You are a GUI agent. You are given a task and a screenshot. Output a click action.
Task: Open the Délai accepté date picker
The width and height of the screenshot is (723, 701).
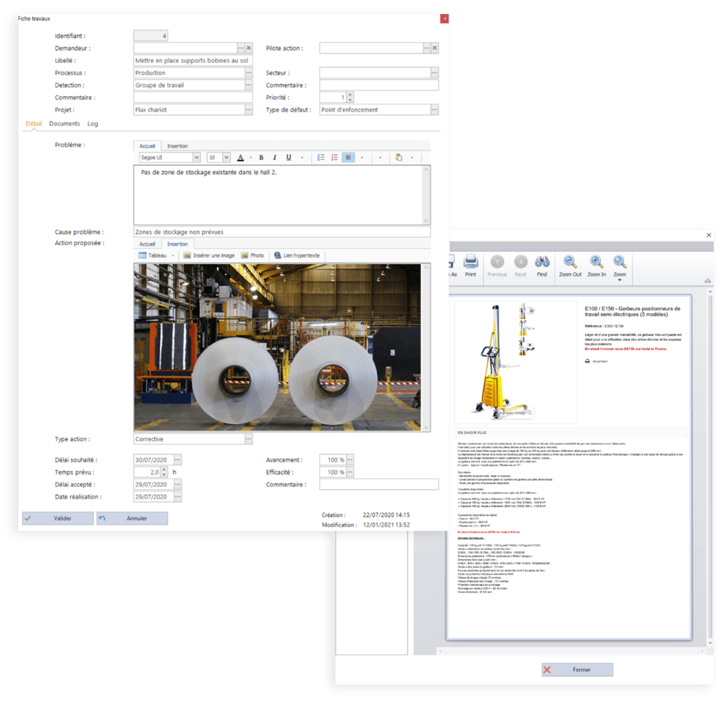177,485
